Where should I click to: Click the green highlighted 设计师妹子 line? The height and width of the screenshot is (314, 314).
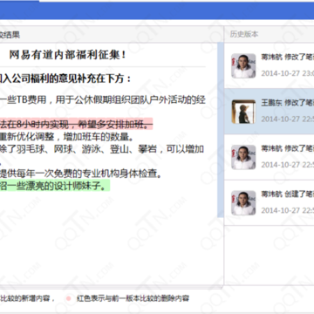[x=55, y=186]
